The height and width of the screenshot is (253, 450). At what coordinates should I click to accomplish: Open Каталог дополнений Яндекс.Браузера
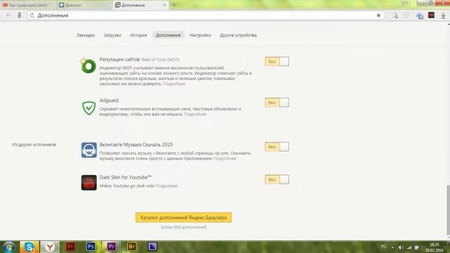coord(184,217)
